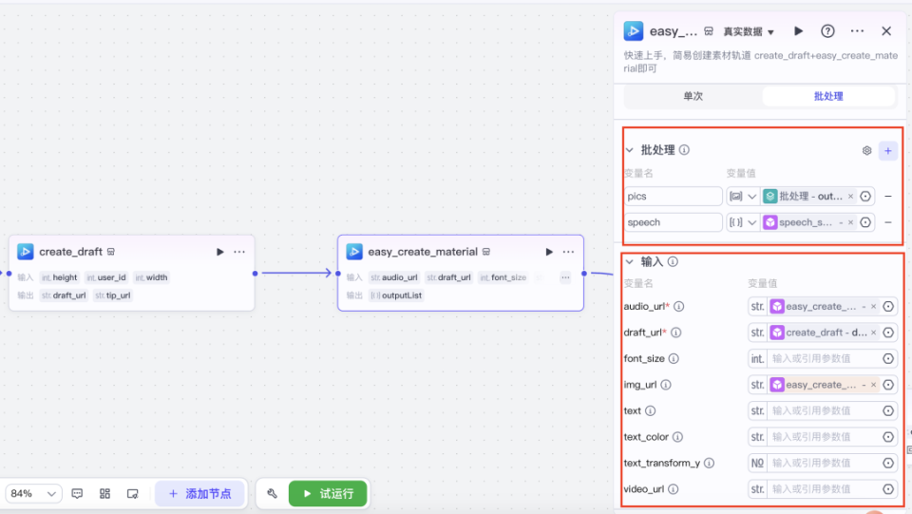Screen dimensions: 912x514
Task: Open the comment icon in bottom toolbar
Action: coord(77,494)
